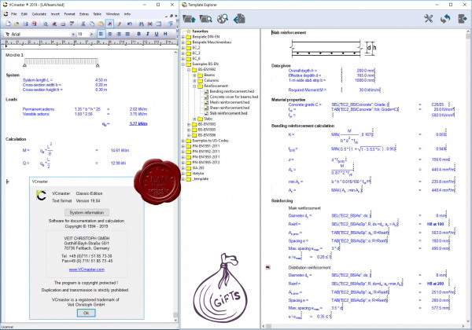472x330 pixels.
Task: Click the refresh arrows icon in Template Explorer
Action: coord(445,19)
